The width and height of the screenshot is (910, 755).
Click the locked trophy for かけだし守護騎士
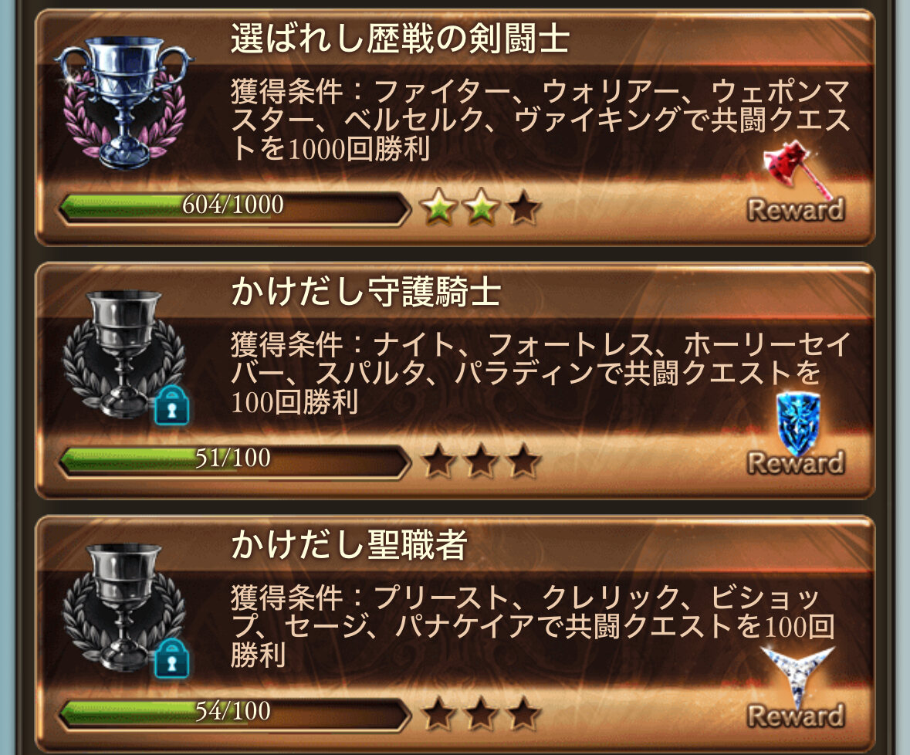(x=124, y=355)
